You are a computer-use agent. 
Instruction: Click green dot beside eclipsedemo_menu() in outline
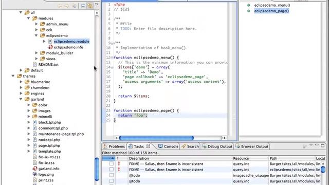click(x=249, y=5)
